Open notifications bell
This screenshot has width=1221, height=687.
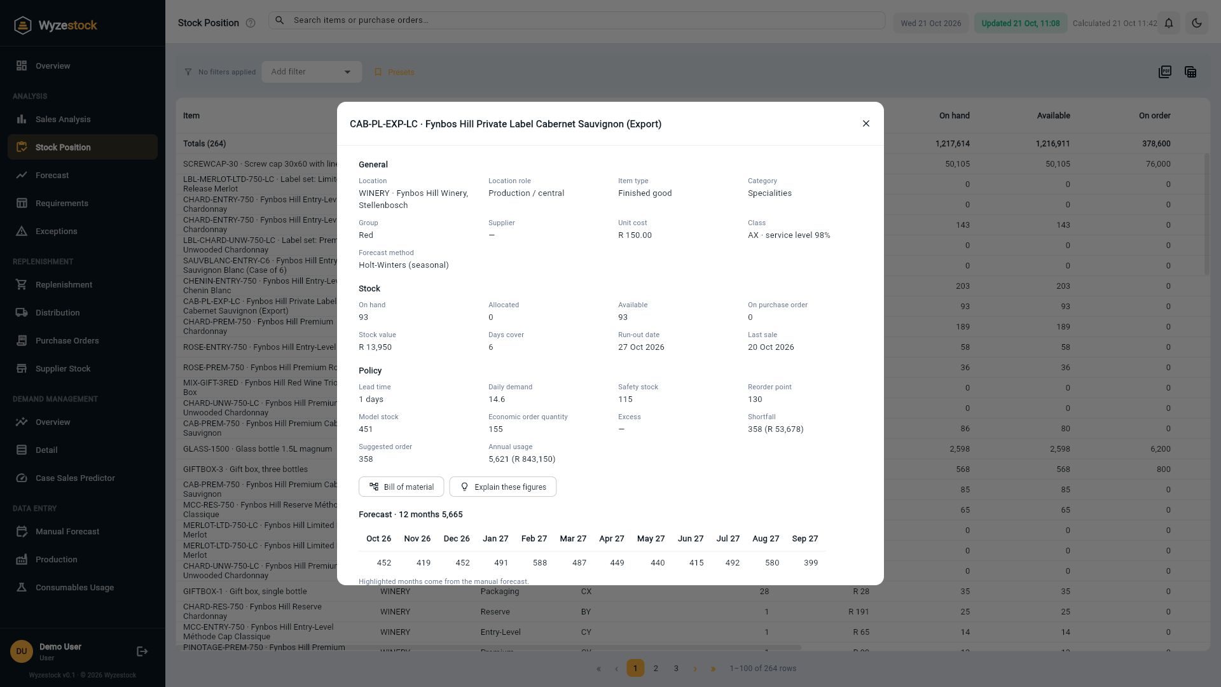(1169, 23)
